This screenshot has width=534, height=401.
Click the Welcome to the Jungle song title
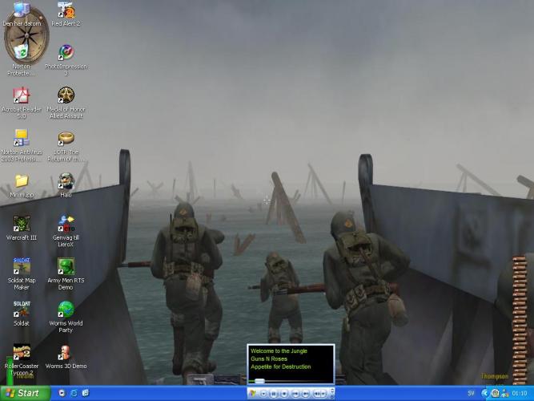pos(279,350)
